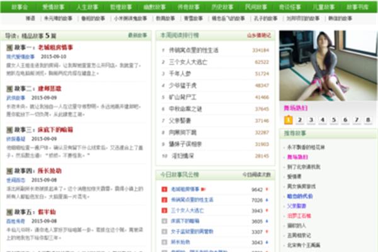Go to 历史故事 in the green navbar
The width and height of the screenshot is (378, 252).
(x=222, y=7)
